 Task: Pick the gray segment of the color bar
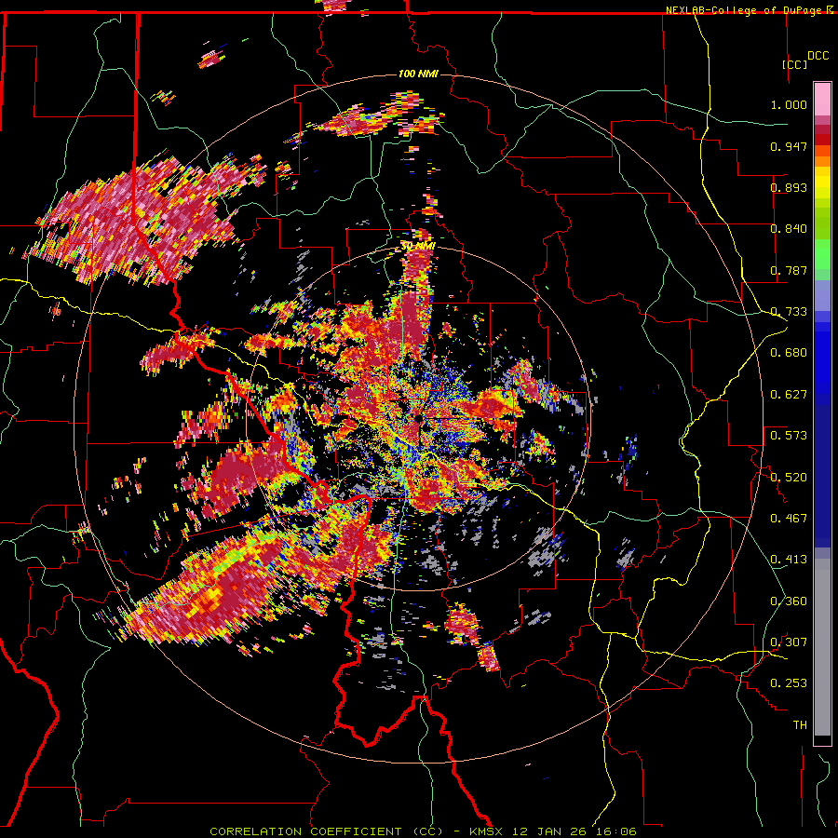coord(822,647)
